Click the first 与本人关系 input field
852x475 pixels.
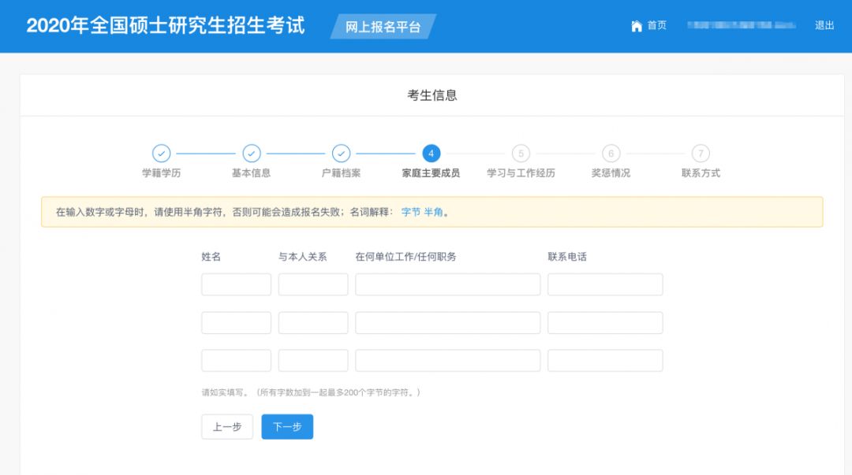313,284
